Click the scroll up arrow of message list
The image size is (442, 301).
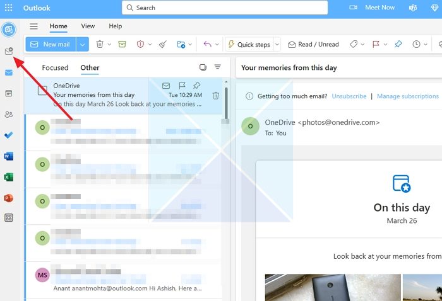pos(226,82)
